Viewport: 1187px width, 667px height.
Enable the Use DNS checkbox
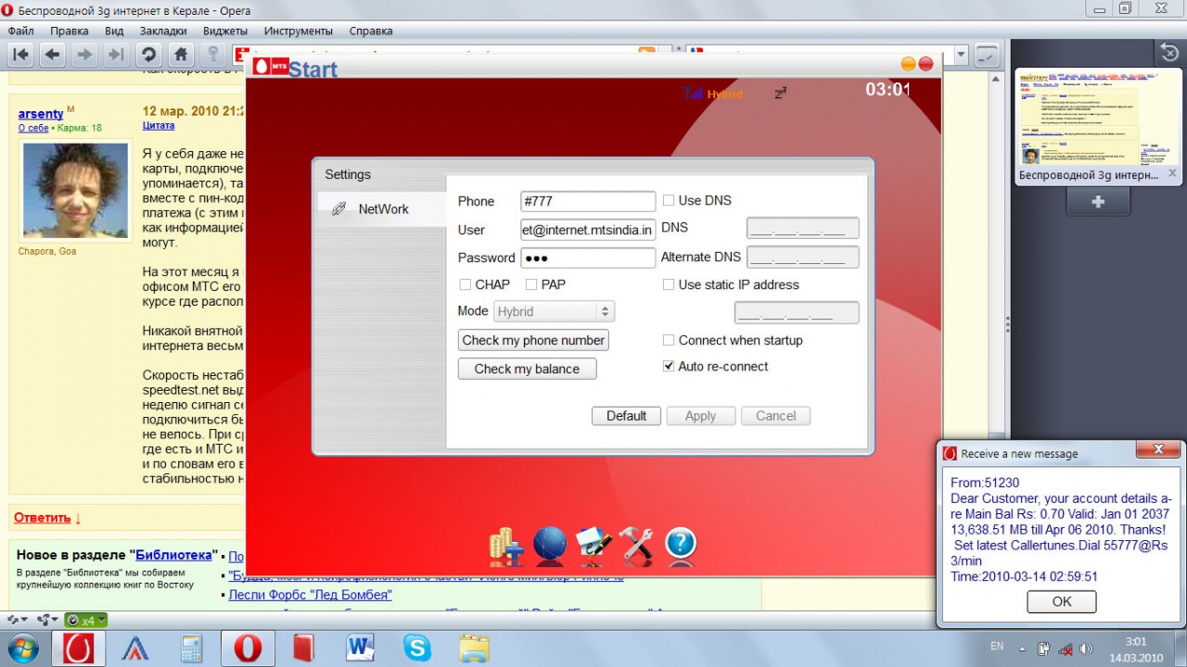click(x=669, y=201)
